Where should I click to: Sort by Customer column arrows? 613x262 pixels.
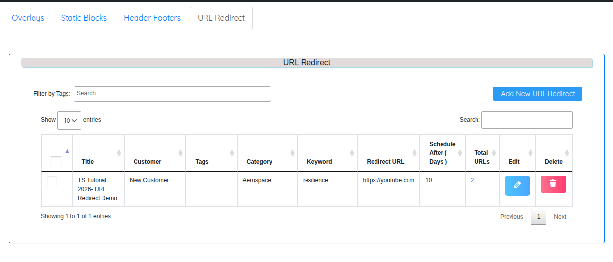(x=180, y=153)
